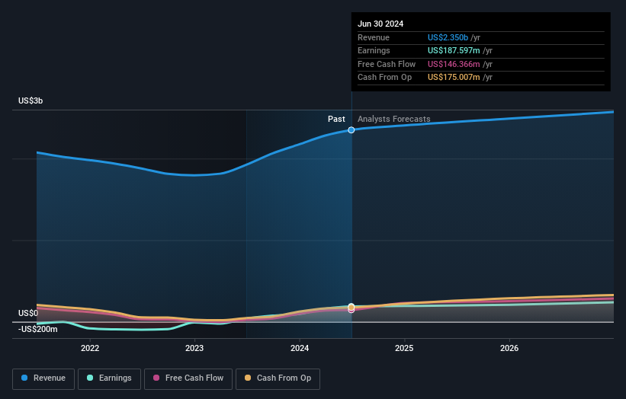Toggle the Revenue series legend button
The height and width of the screenshot is (399, 626).
(43, 378)
